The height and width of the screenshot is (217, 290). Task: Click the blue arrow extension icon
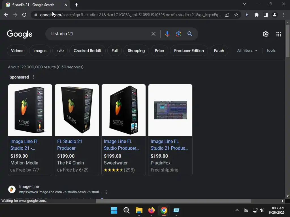point(247,15)
